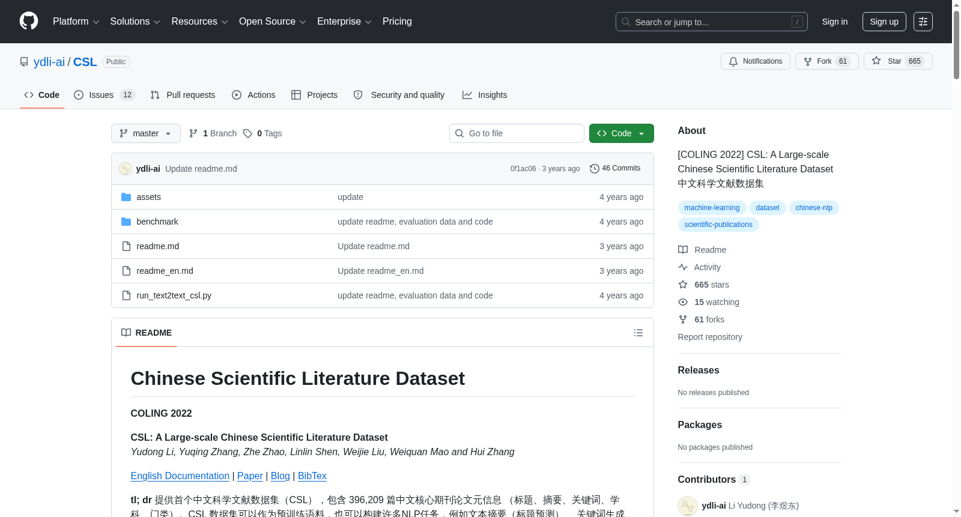The image size is (961, 517).
Task: Open the CSL repository name link
Action: pos(85,62)
